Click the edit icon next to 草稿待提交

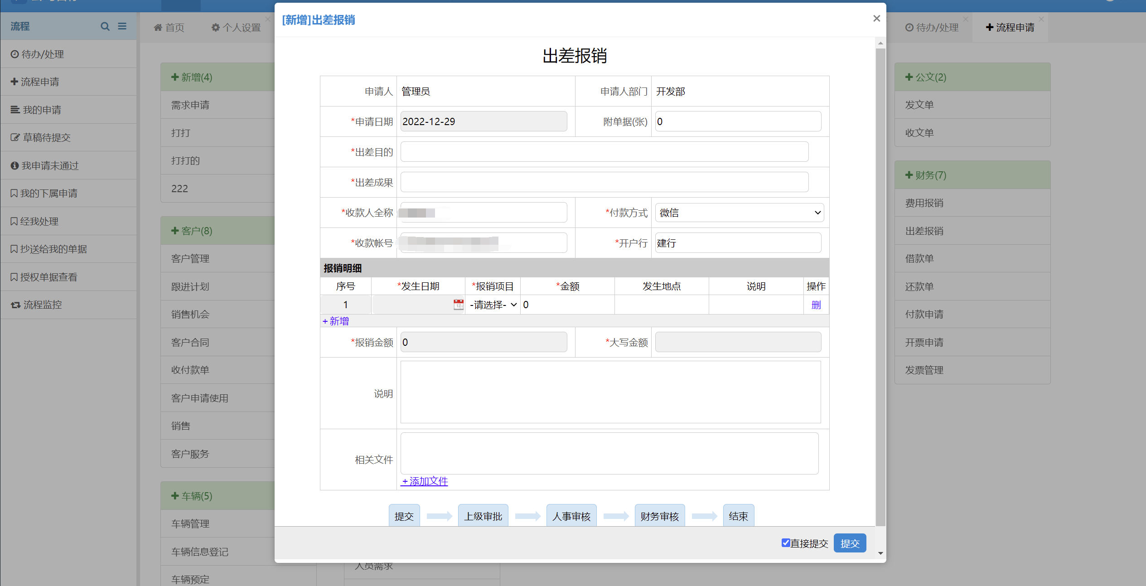(x=15, y=137)
